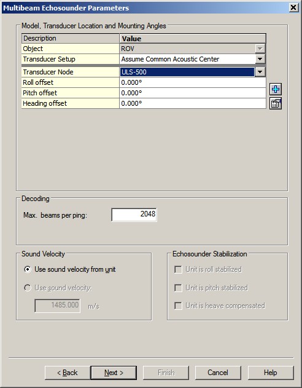302x388 pixels.
Task: Select 'Use sound velocity from unit' radio
Action: [x=28, y=269]
